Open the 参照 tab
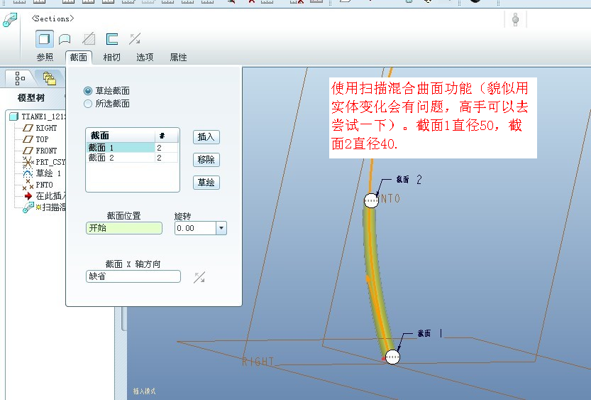 click(45, 58)
